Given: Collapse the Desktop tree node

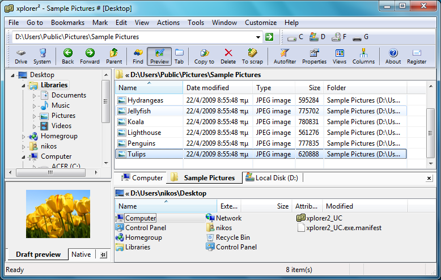Looking at the screenshot, I should coord(12,75).
